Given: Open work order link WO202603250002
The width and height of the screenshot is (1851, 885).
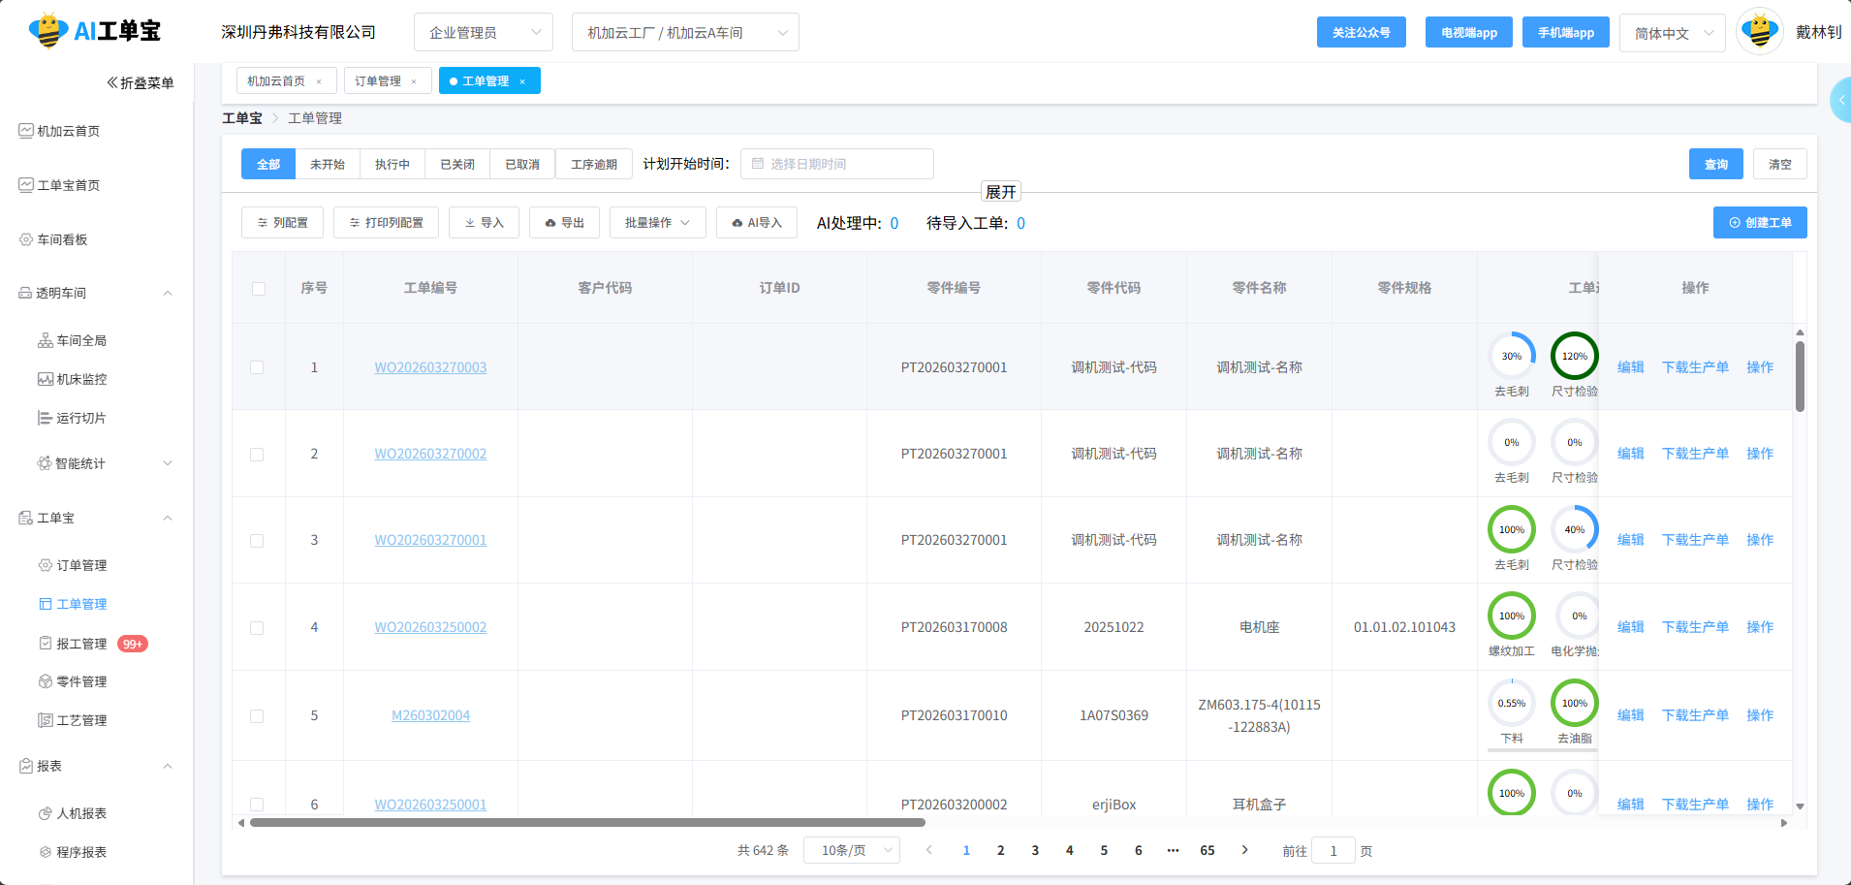Looking at the screenshot, I should coord(430,627).
